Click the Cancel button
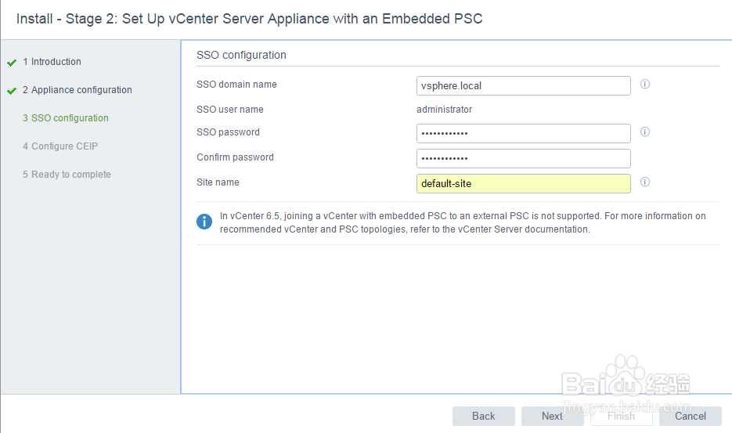Image resolution: width=732 pixels, height=433 pixels. [x=690, y=416]
